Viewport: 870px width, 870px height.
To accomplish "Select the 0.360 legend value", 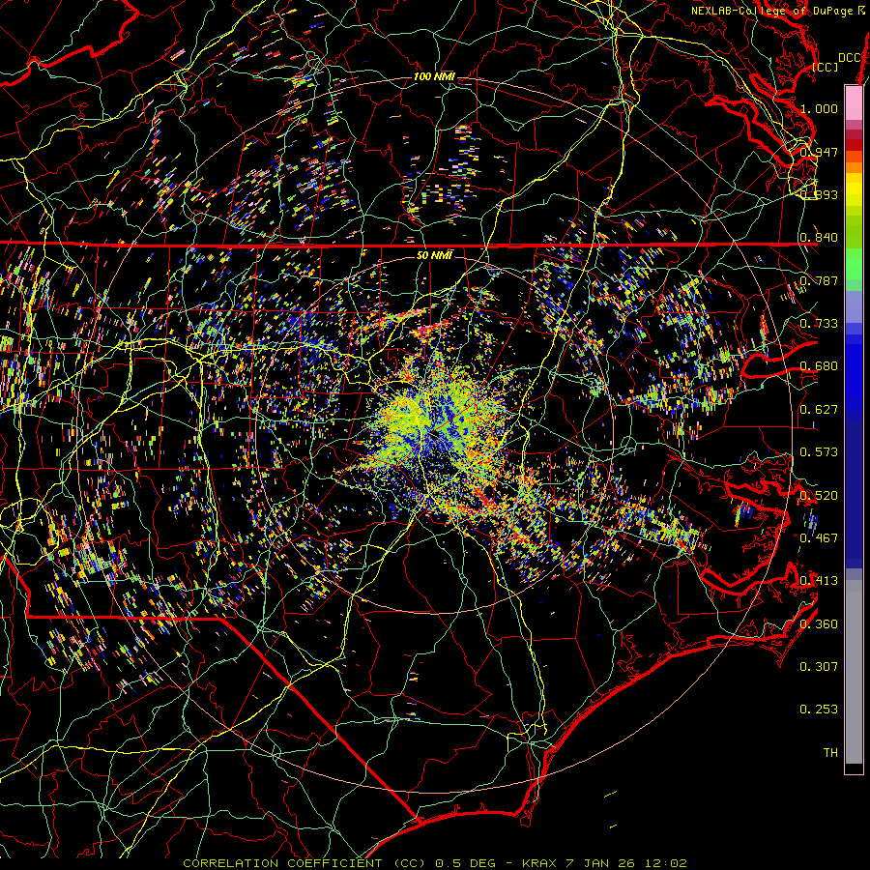I will coord(819,623).
